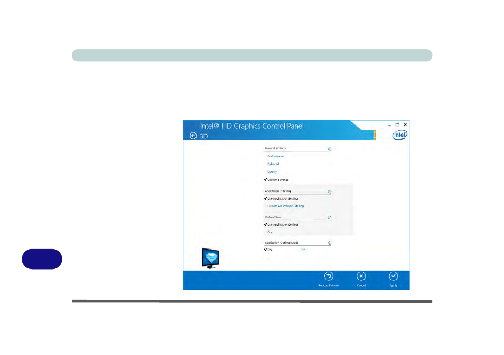Viewport: 504px width, 355px height.
Task: Maximize the Intel Graphics Control Panel window
Action: click(x=397, y=124)
